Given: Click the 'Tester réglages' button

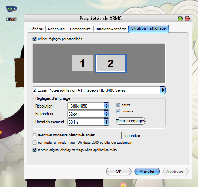Looking at the screenshot, I should (130, 121).
